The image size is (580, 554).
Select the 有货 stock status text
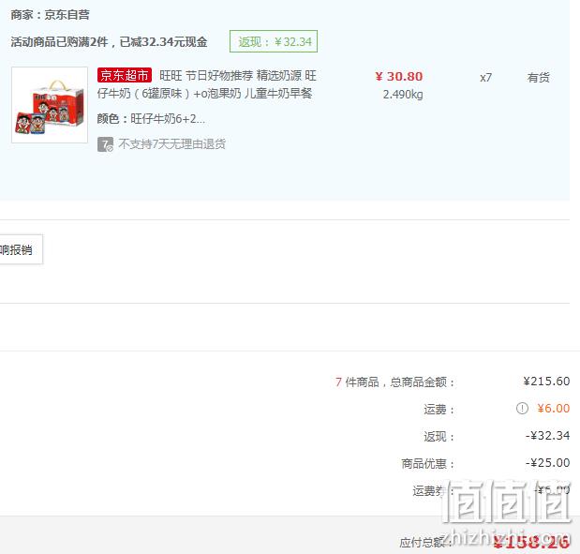(x=538, y=78)
